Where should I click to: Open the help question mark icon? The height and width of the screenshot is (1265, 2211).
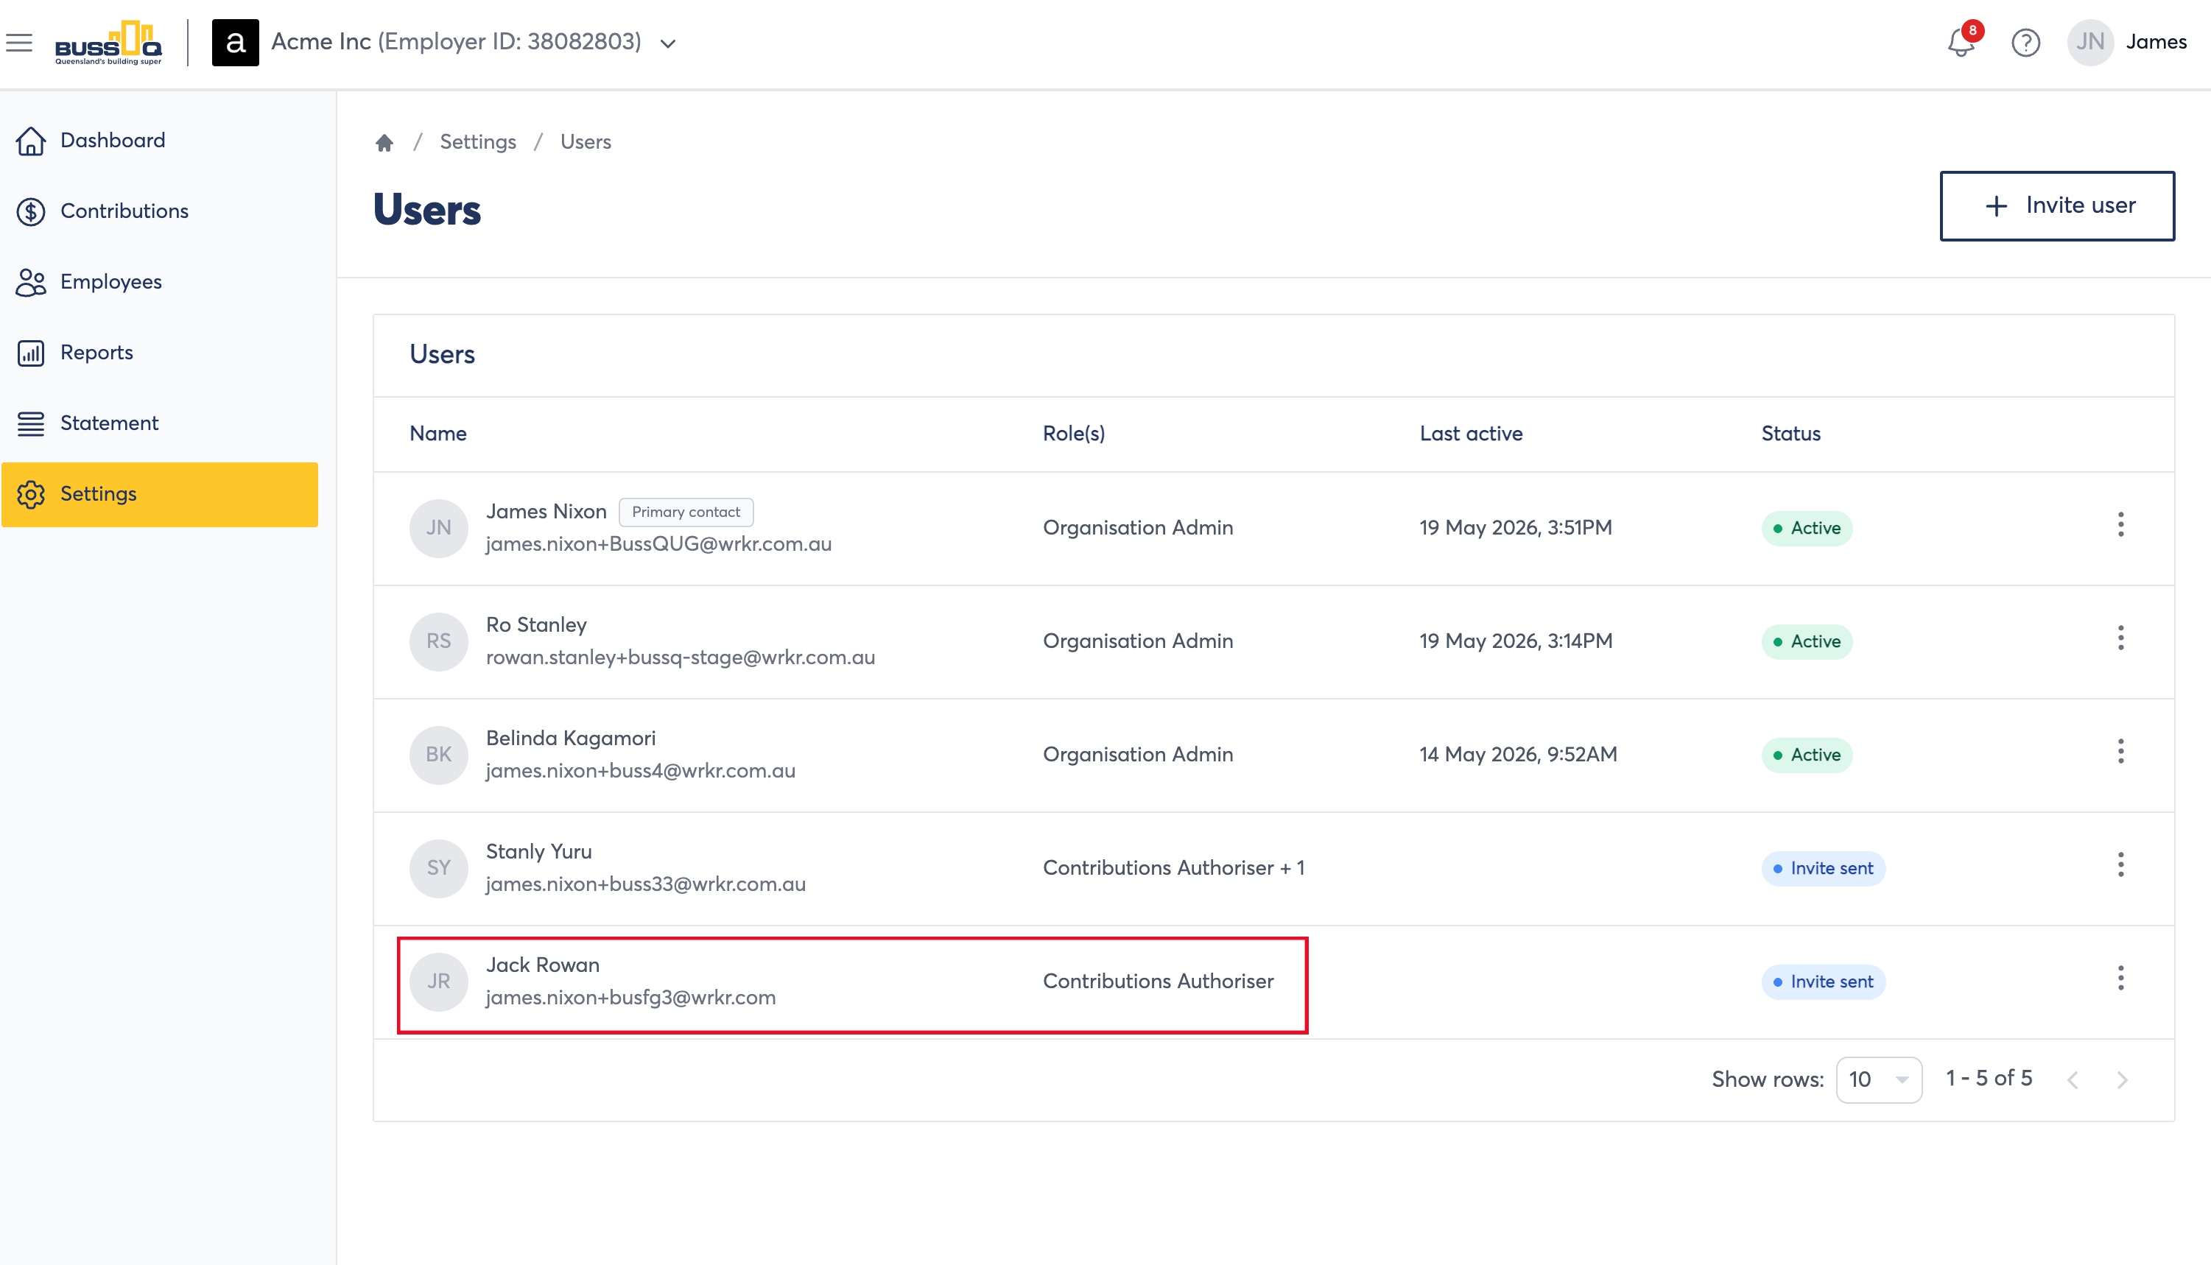tap(2025, 43)
